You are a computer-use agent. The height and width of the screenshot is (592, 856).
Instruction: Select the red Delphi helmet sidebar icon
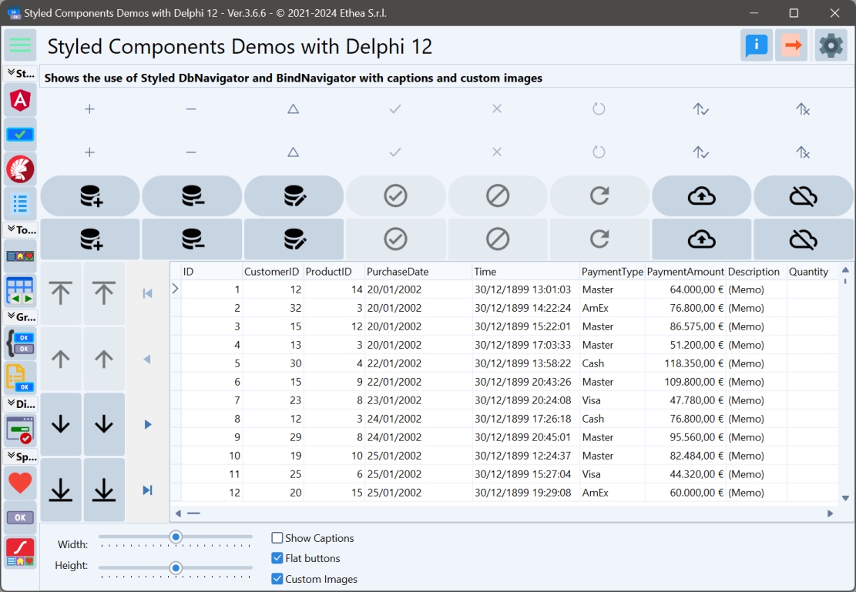pyautogui.click(x=20, y=169)
